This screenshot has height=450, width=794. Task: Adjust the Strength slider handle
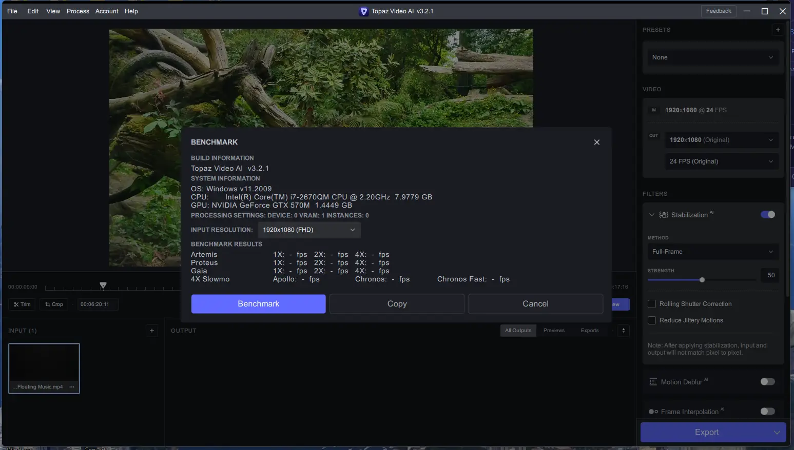702,280
